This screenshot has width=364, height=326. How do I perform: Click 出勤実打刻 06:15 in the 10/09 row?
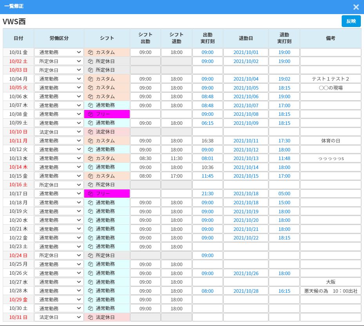coord(208,123)
